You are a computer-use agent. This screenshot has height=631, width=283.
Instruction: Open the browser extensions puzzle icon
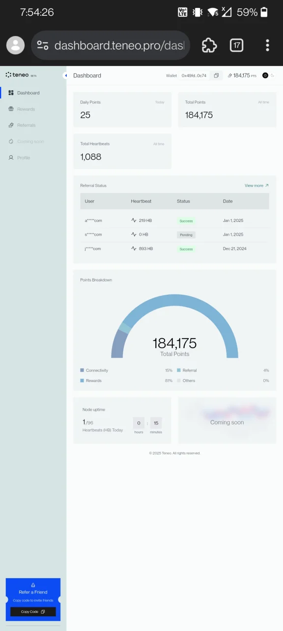209,45
